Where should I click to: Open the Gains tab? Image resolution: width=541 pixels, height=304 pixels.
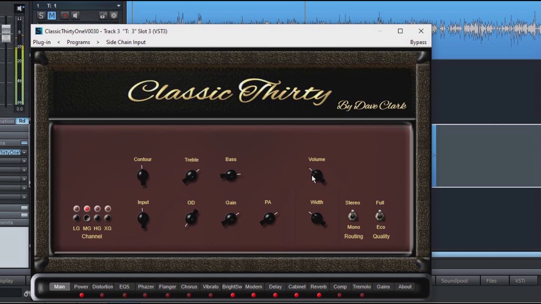click(x=383, y=287)
